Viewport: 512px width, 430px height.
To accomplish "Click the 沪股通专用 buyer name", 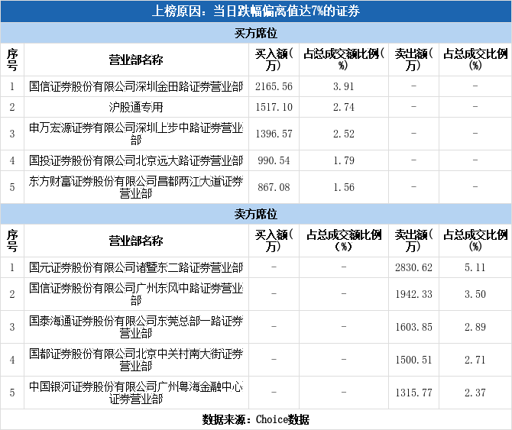I will [x=136, y=107].
